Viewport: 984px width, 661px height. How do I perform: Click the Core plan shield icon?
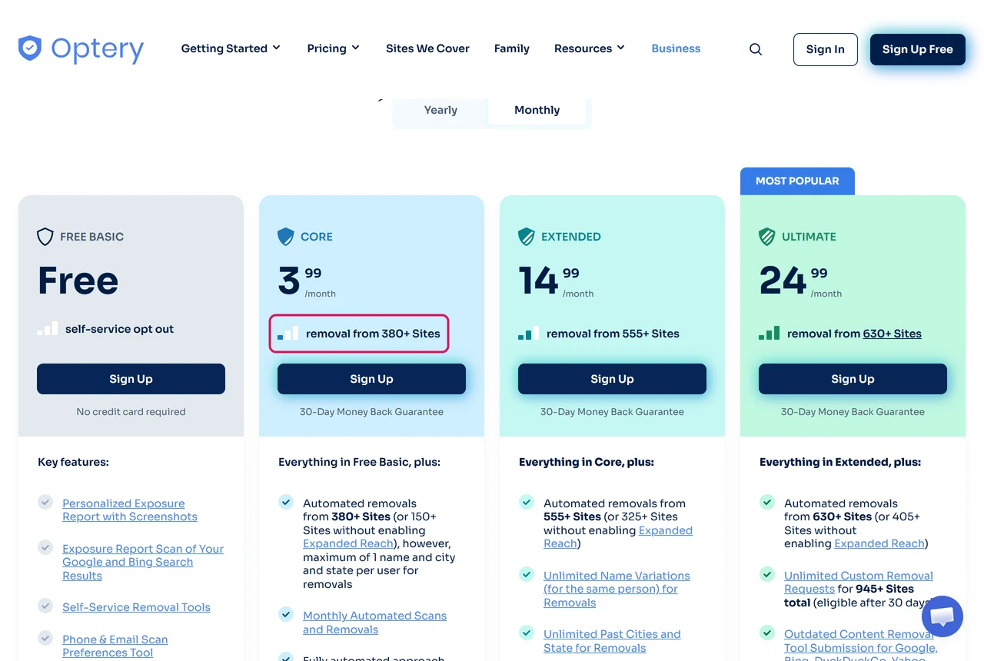(x=286, y=237)
